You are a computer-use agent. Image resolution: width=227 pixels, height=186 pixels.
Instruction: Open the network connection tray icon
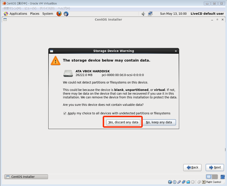pos(150,14)
